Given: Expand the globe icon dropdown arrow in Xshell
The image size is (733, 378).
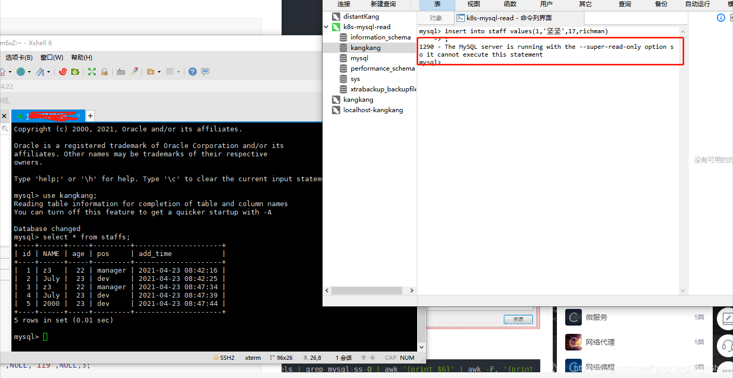Looking at the screenshot, I should pos(29,72).
